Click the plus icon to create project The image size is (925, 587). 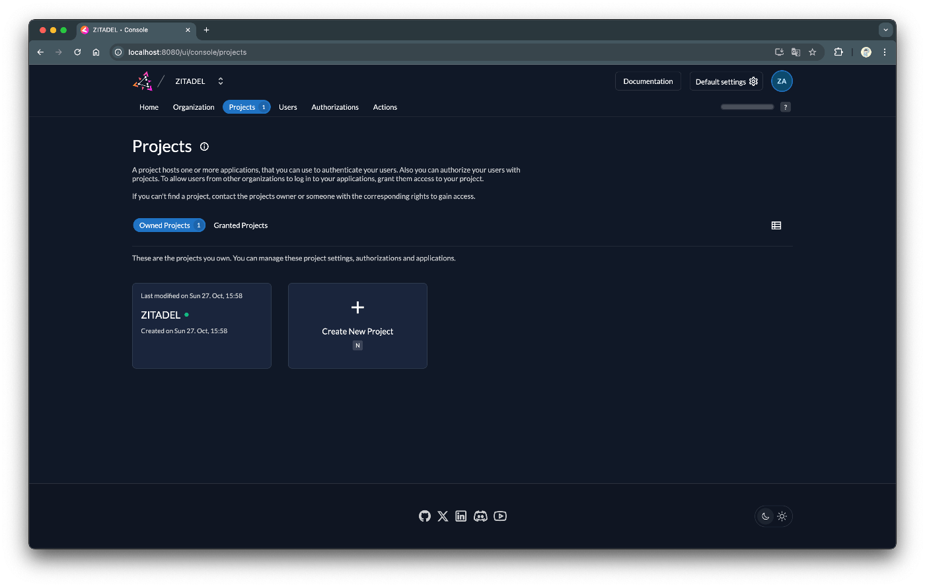click(357, 307)
